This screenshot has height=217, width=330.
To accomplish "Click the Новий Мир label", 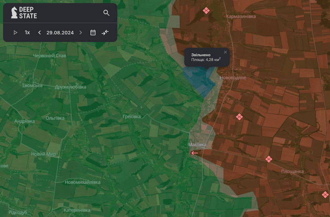I will pyautogui.click(x=44, y=154).
